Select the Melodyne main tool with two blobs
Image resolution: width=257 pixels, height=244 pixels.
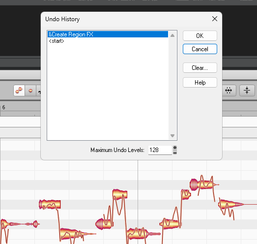(x=19, y=91)
